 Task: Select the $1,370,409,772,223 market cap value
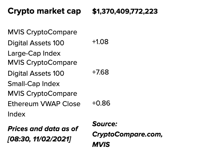coord(125,12)
